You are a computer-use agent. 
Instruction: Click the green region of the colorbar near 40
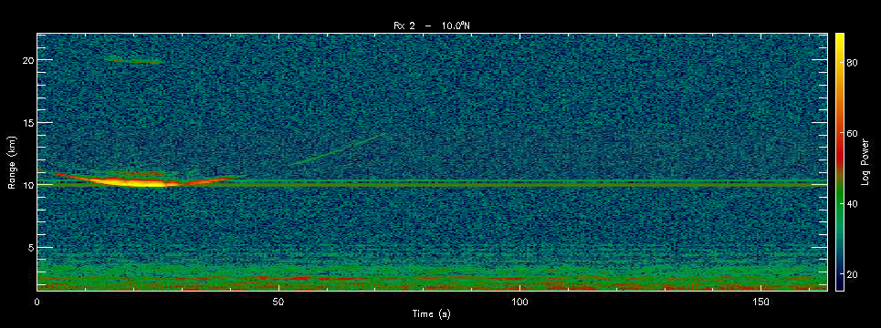coord(839,205)
